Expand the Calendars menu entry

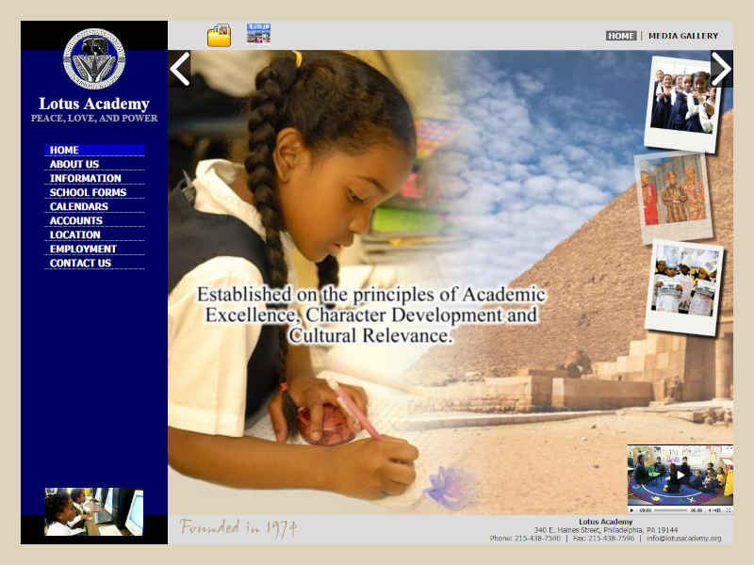click(x=79, y=206)
